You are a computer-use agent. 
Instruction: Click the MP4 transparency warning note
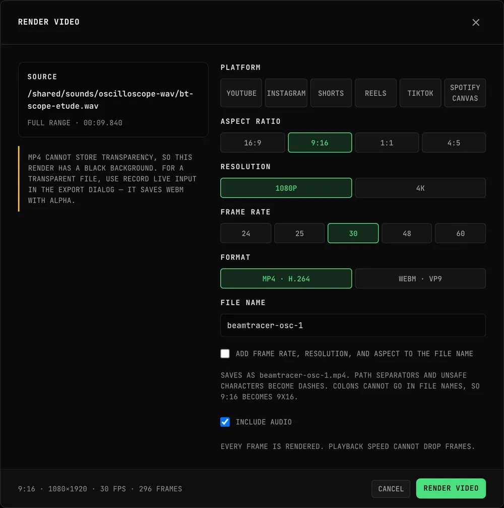112,179
